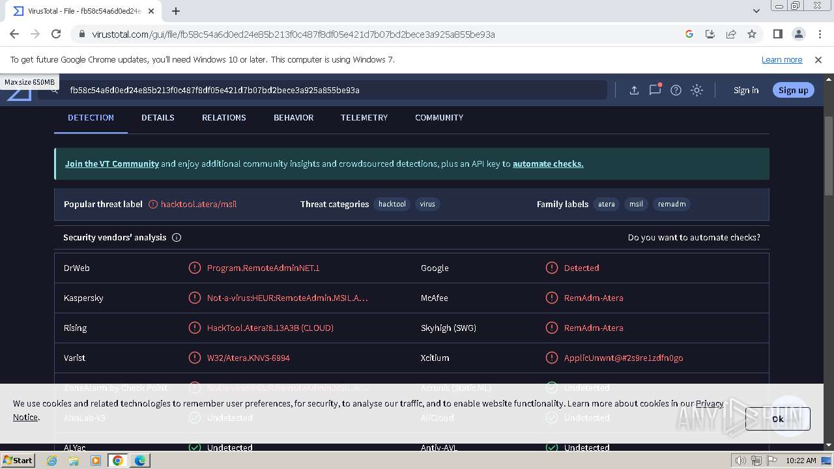Open the Chrome three-dot menu

[819, 35]
